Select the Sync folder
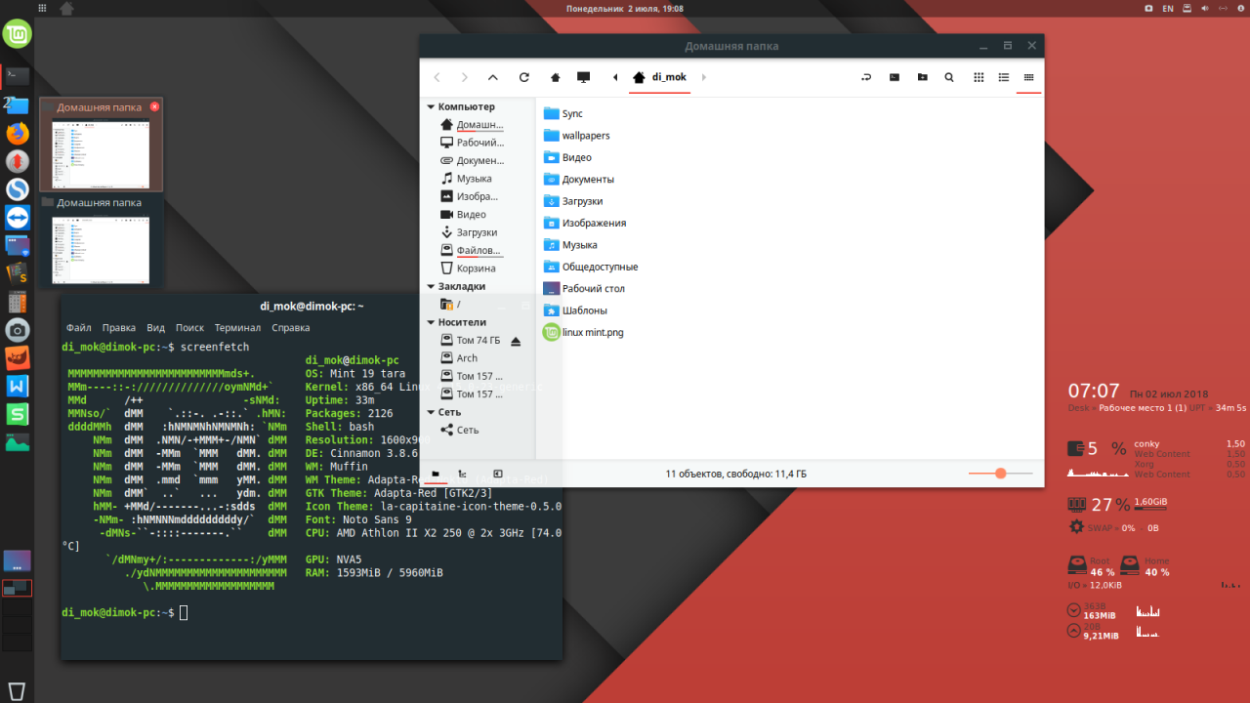 [x=562, y=113]
